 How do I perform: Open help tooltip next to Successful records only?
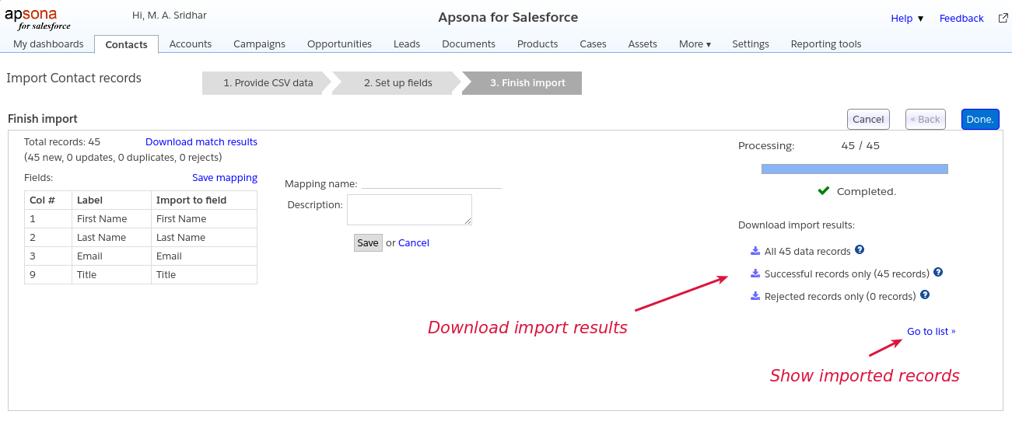coord(938,273)
